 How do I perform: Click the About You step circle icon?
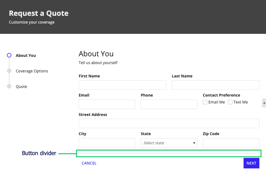9,55
